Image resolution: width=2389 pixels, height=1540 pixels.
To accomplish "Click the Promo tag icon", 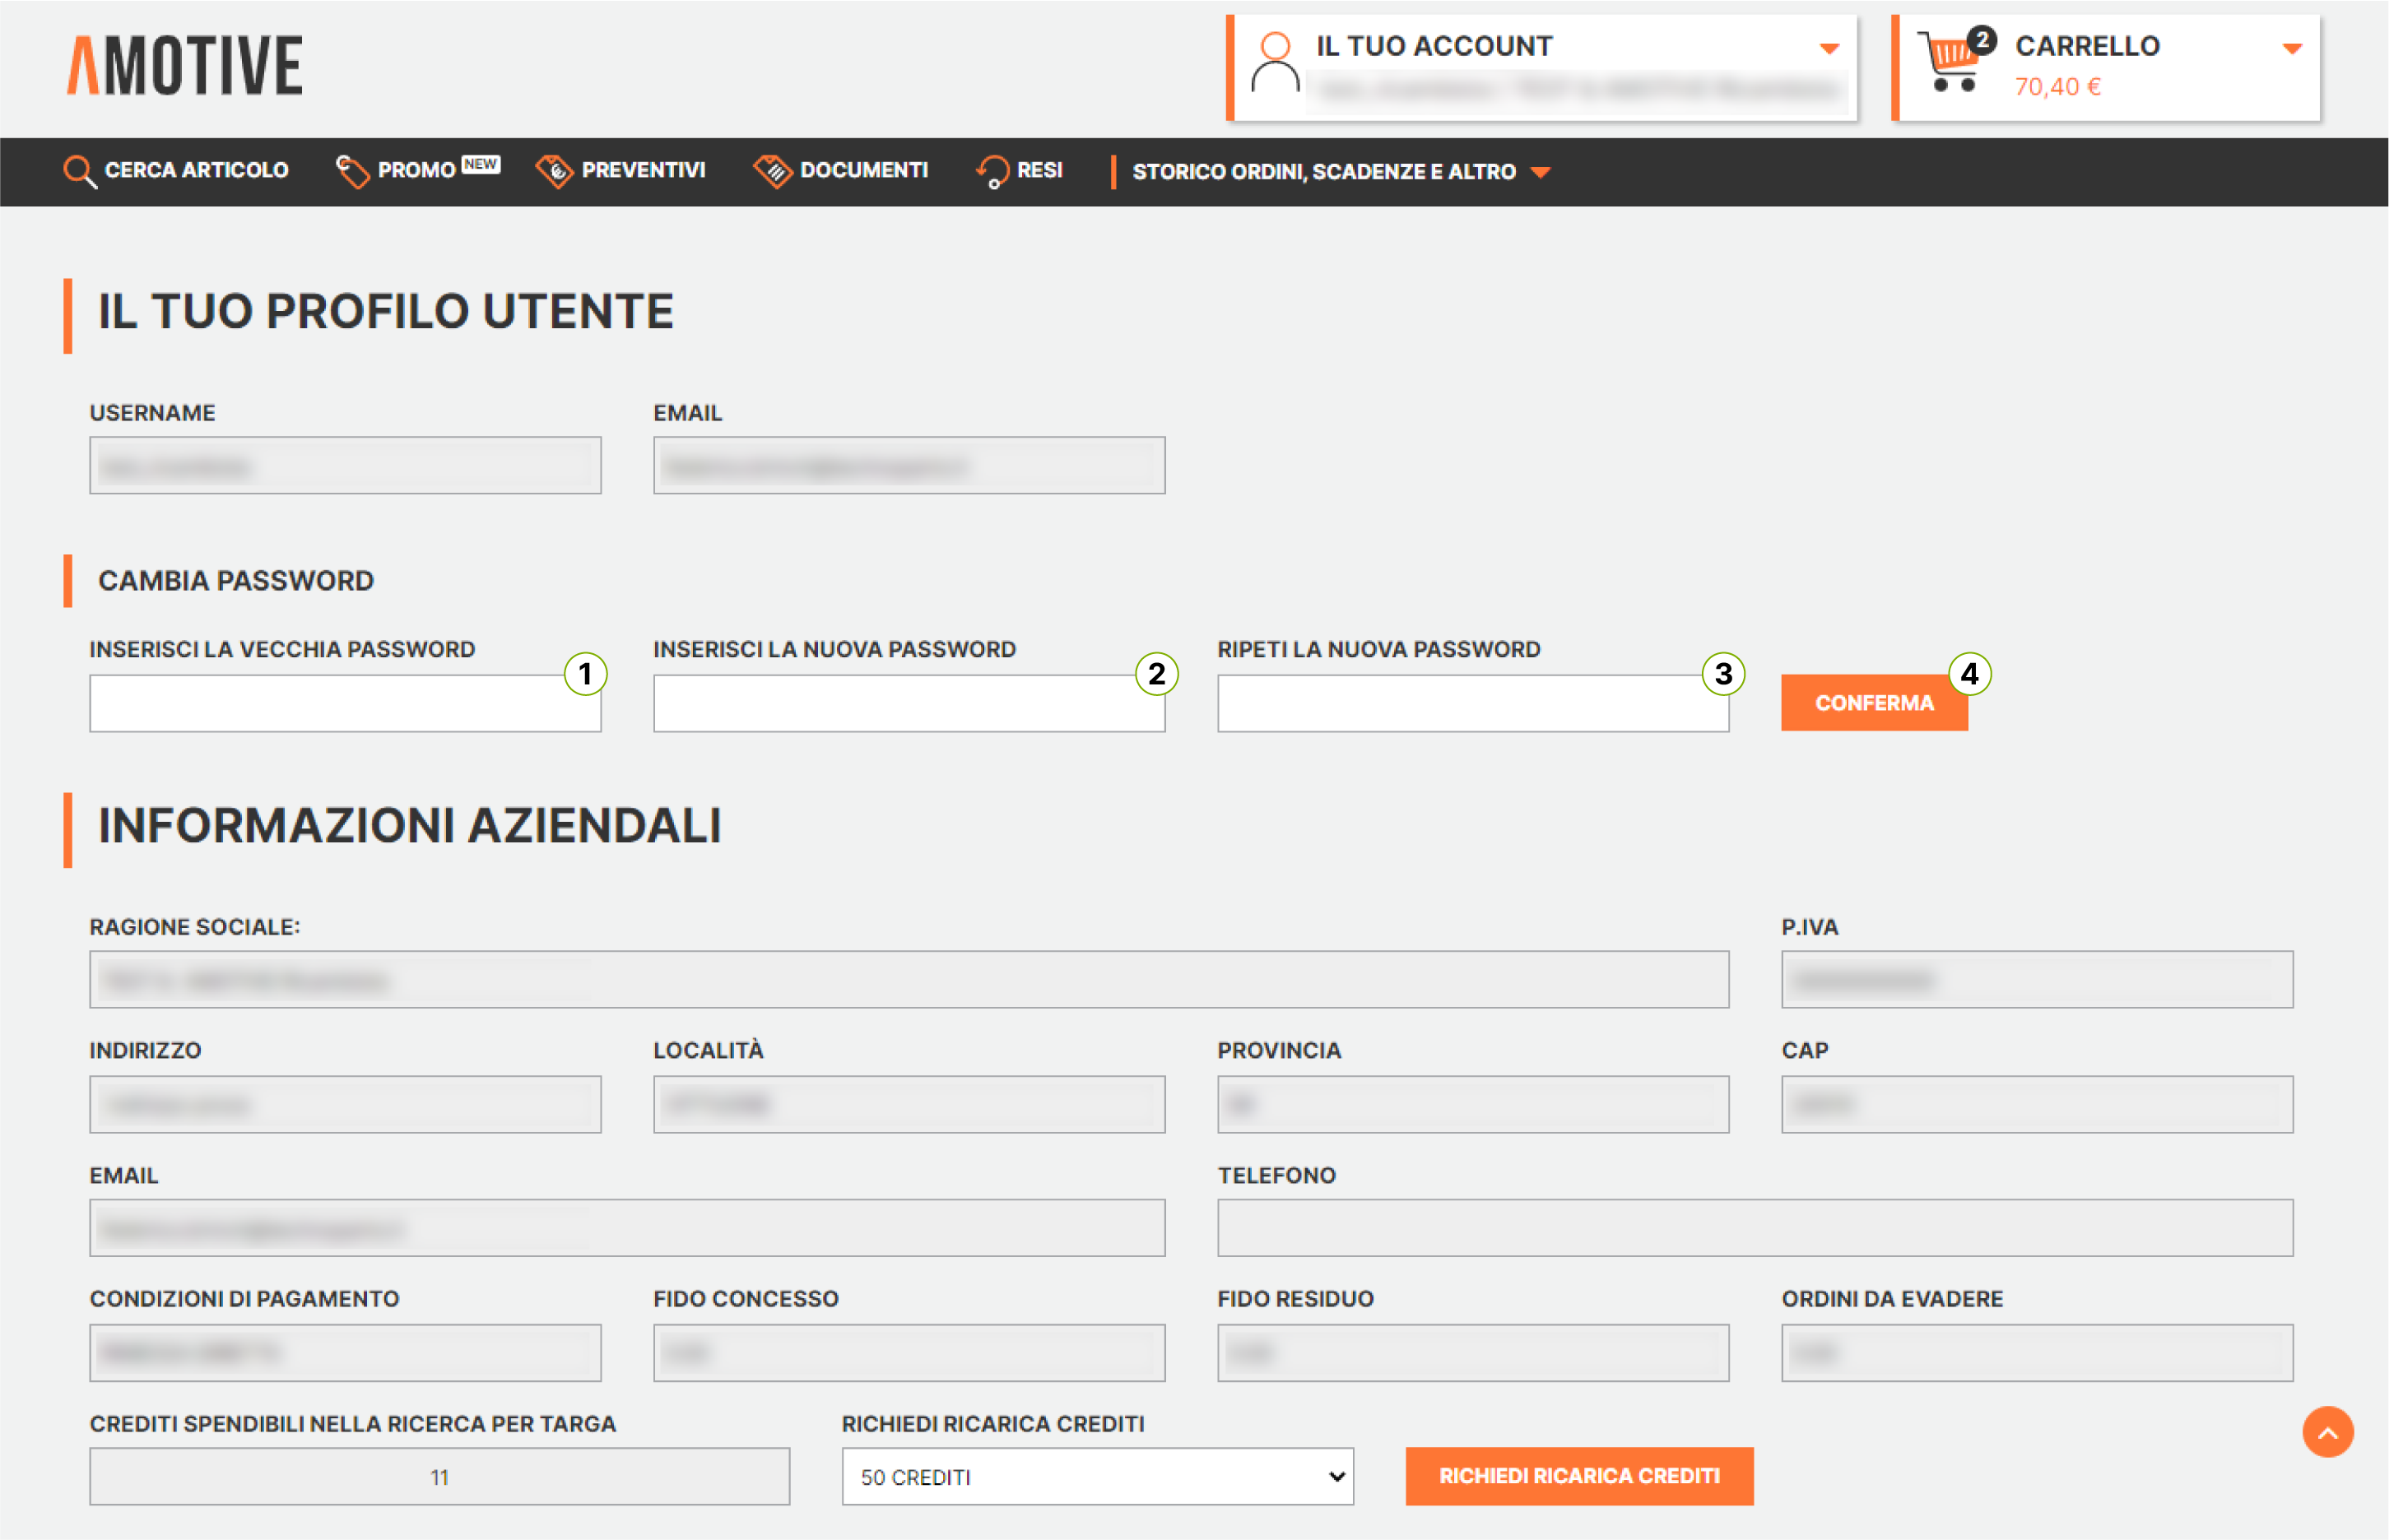I will 351,171.
